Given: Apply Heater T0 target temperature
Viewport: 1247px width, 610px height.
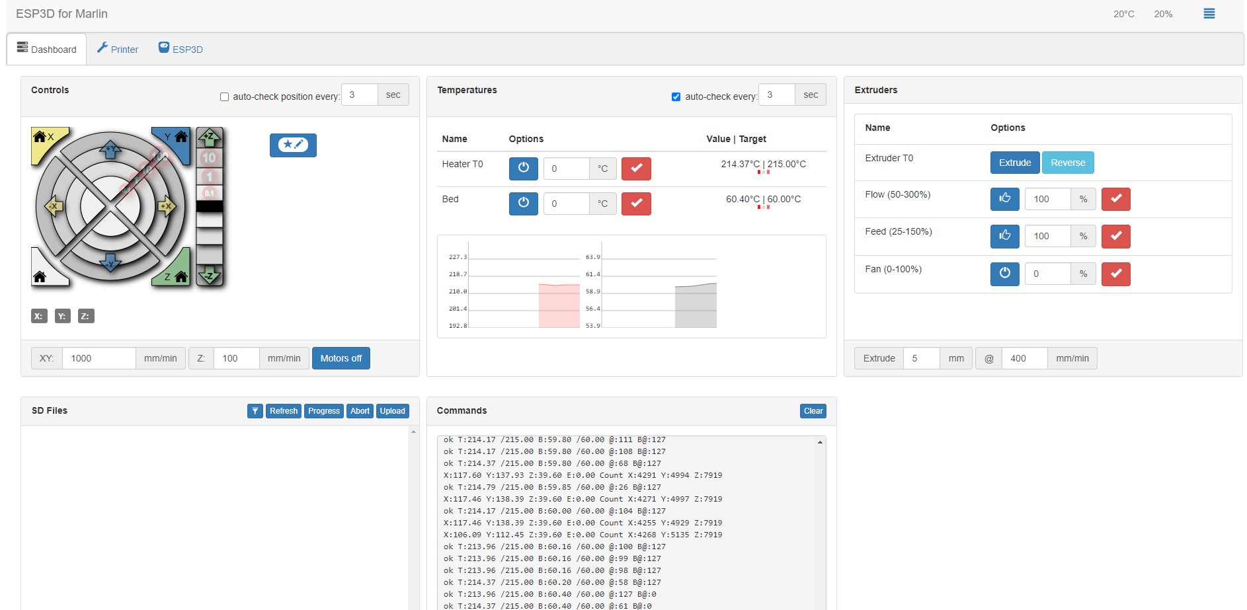Looking at the screenshot, I should click(636, 169).
